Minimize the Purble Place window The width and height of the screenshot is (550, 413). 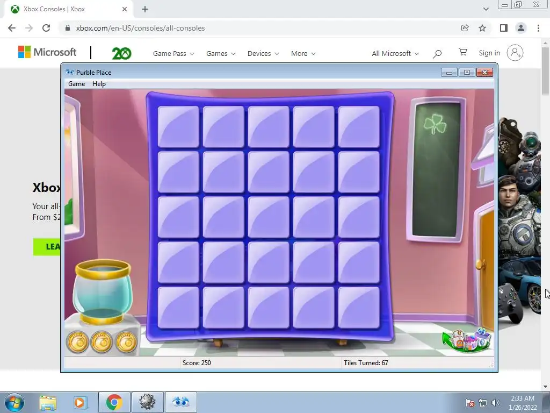coord(449,73)
